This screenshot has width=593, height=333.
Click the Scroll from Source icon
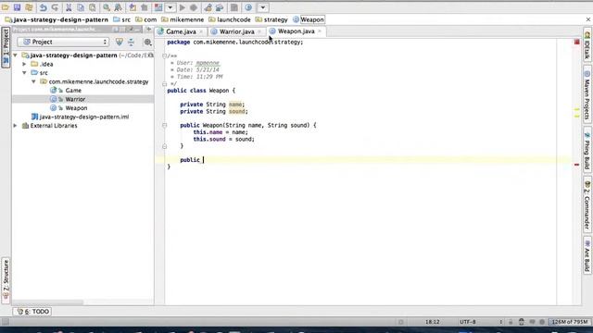(120, 43)
